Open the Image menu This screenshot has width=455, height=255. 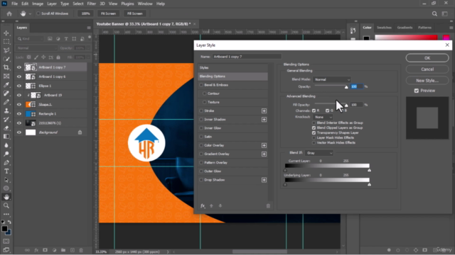click(x=38, y=4)
